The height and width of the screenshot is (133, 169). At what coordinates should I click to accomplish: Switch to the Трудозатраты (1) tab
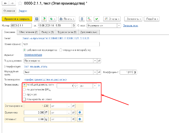point(67,32)
